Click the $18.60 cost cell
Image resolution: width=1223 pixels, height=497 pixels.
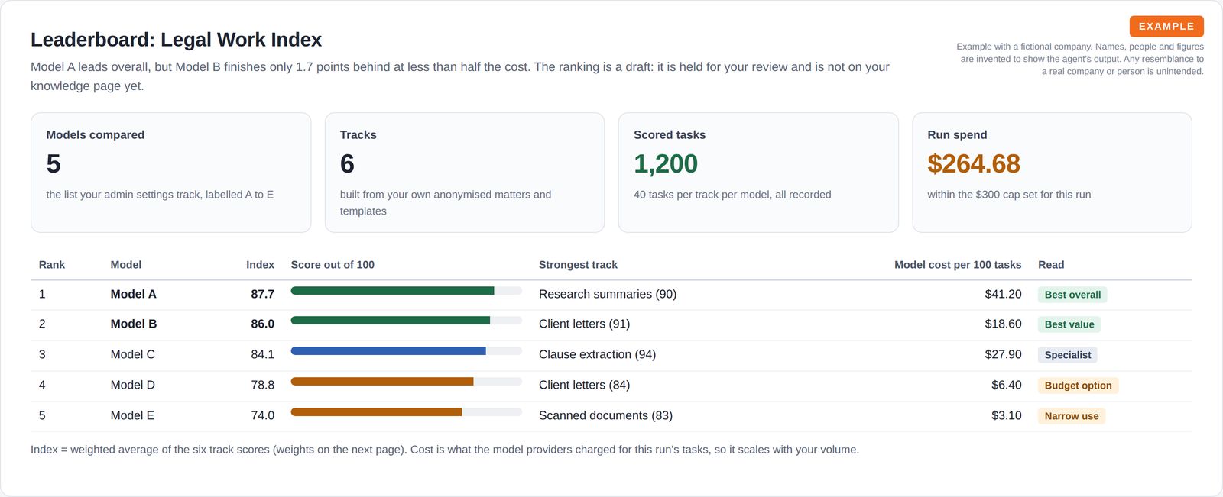1003,324
